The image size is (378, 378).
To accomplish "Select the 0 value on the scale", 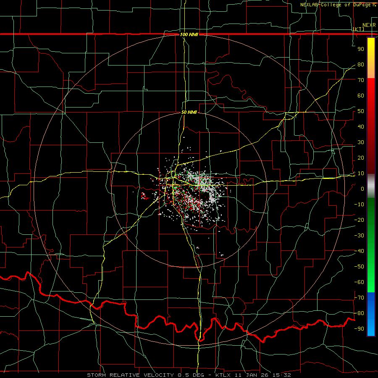I will [362, 189].
